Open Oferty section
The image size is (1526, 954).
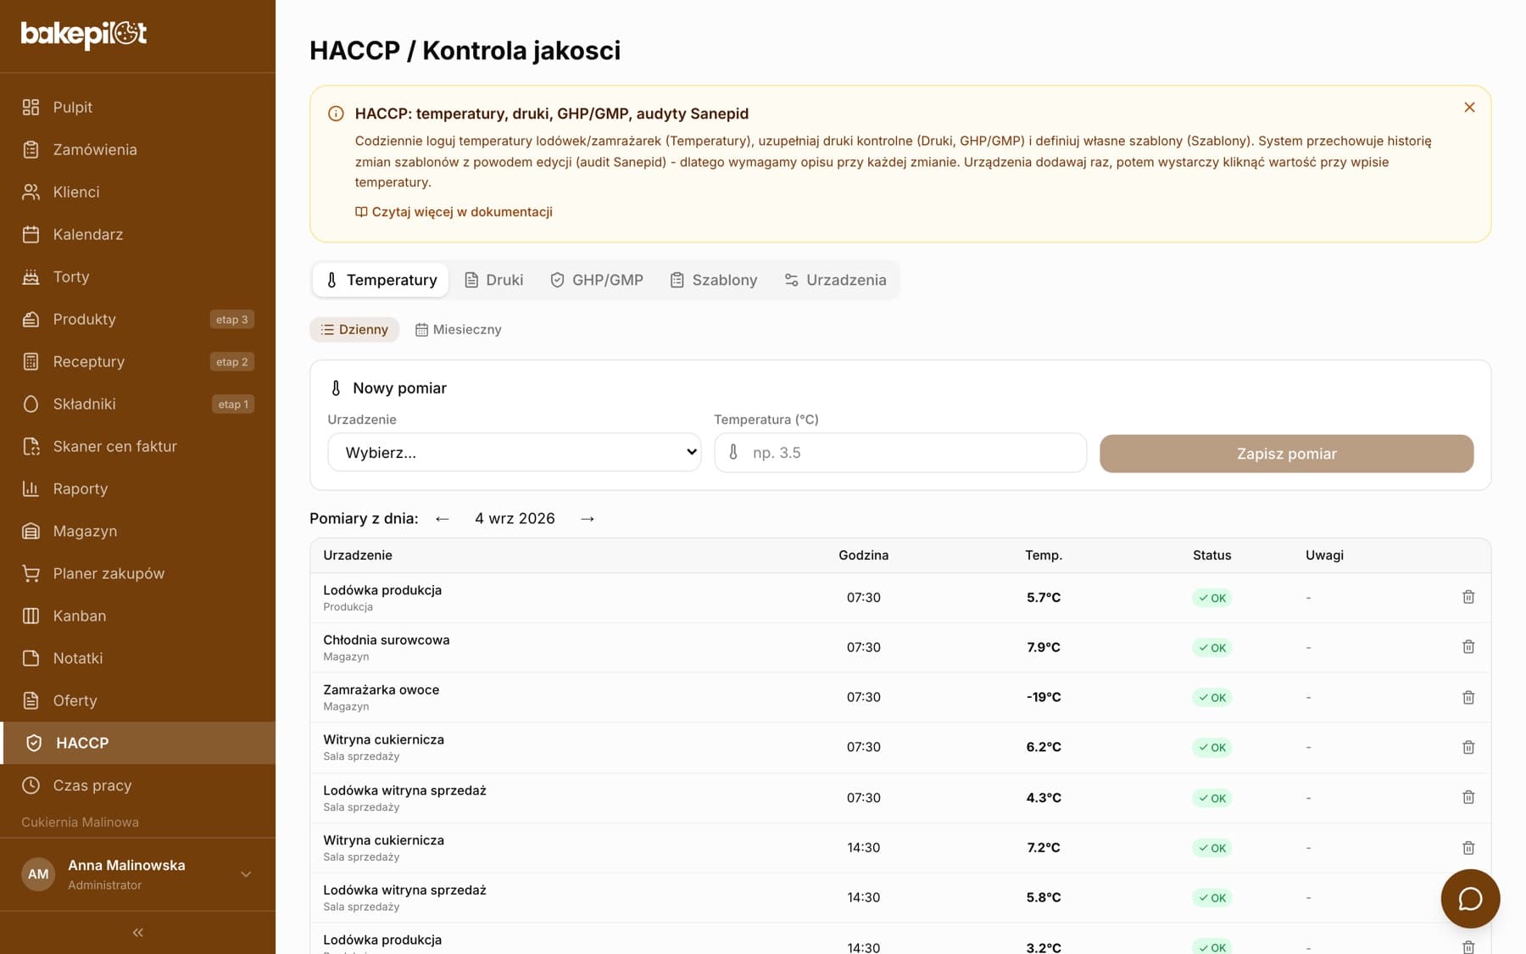pos(137,700)
